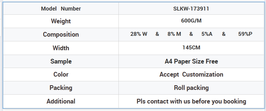Viewport: 266px width, 111px height.
Task: Click the 59%P composition text
Action: 245,34
